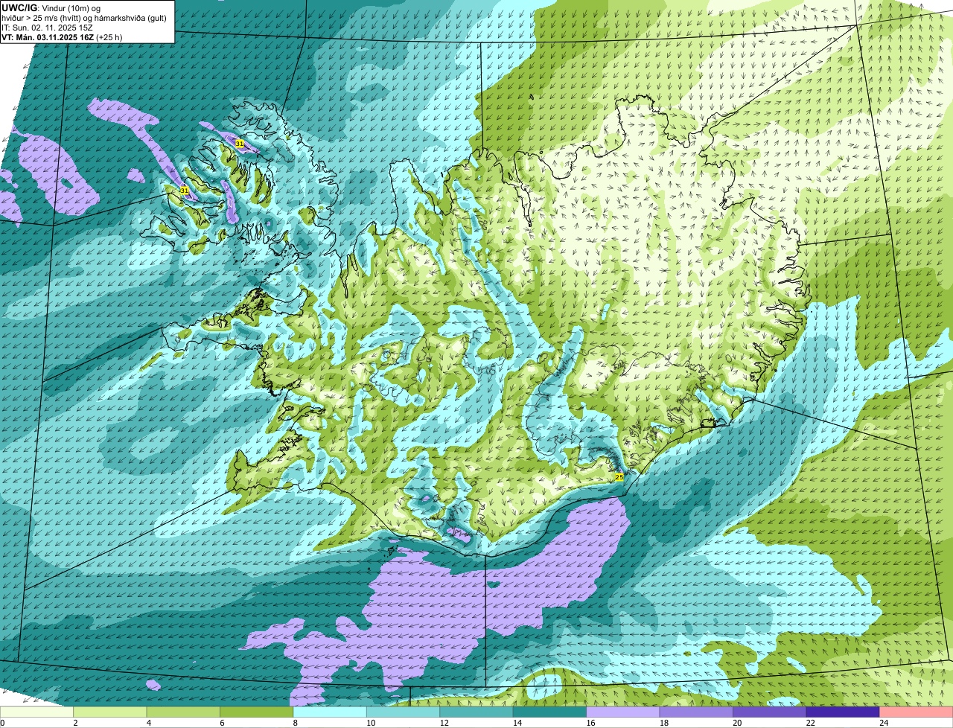Click the 'IT: Sun. 02. 11. 2025 15Z' line
Viewport: 953px width, 728px height.
pyautogui.click(x=48, y=28)
